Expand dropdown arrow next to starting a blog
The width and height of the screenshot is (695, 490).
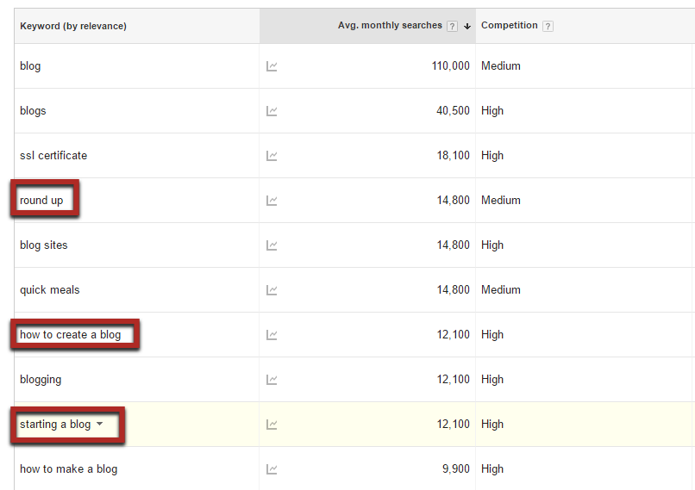100,424
